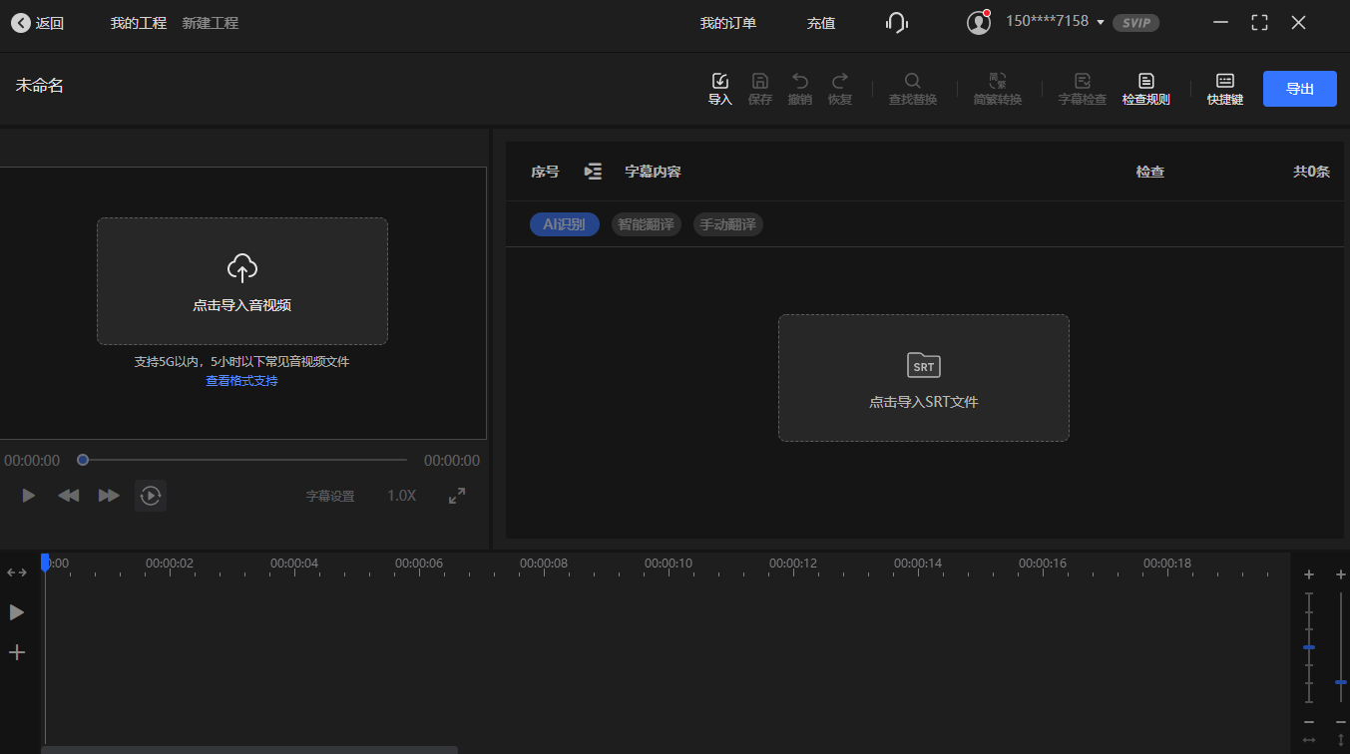The image size is (1350, 754).
Task: Open 检查规则 rules panel
Action: click(x=1145, y=88)
